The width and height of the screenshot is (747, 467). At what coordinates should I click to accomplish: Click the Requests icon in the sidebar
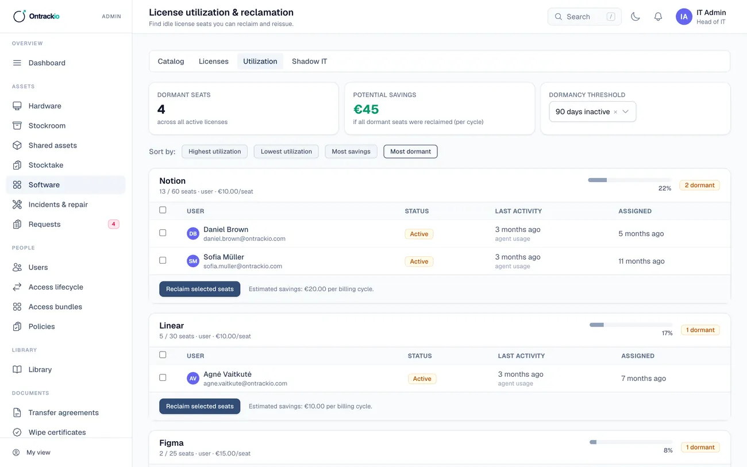click(x=17, y=225)
